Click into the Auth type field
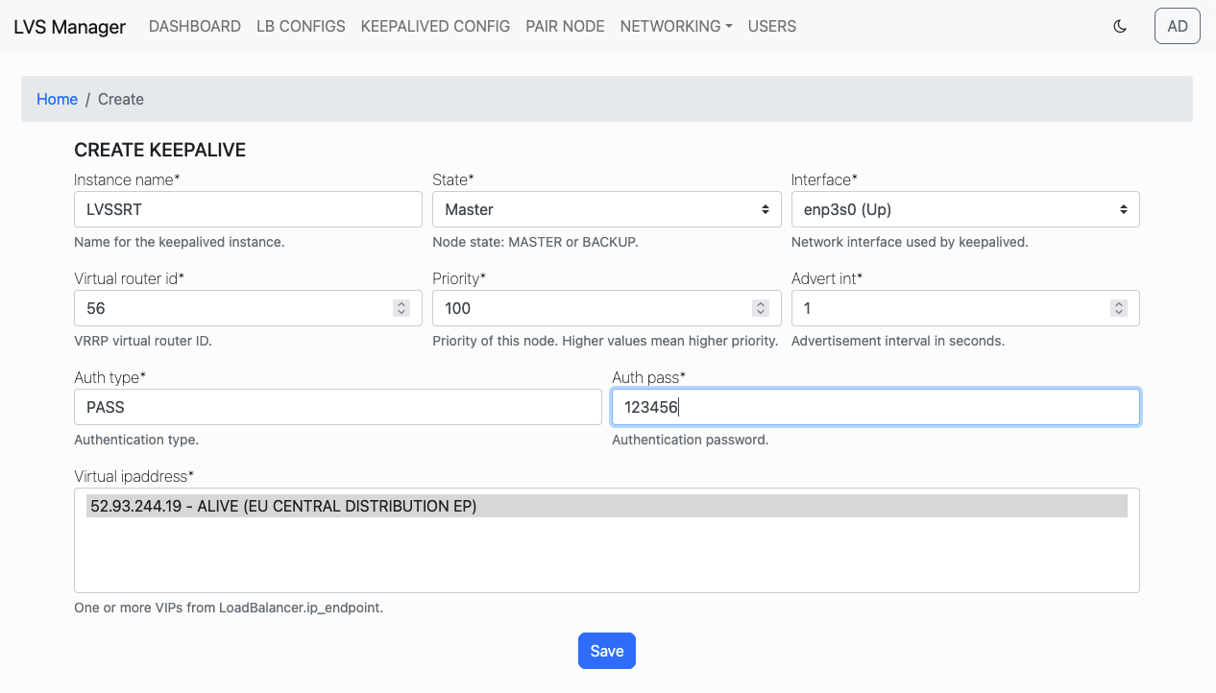 coord(338,407)
